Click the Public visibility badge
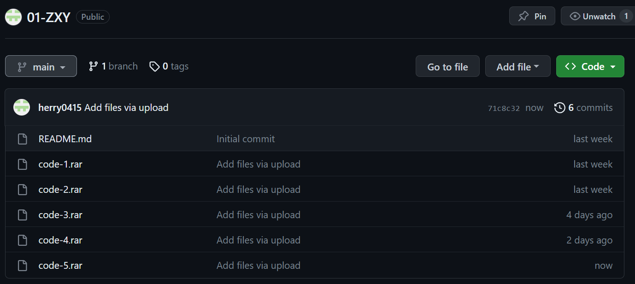Viewport: 635px width, 284px height. click(x=93, y=17)
